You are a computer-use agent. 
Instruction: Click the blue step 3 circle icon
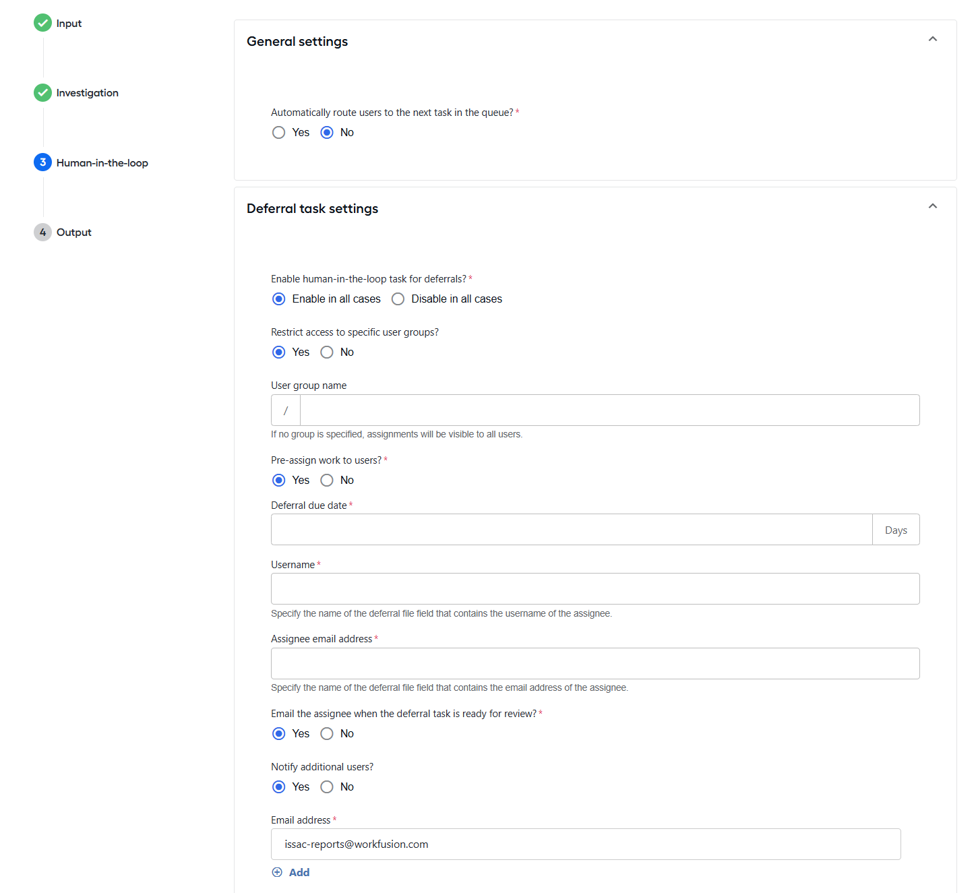click(x=42, y=162)
